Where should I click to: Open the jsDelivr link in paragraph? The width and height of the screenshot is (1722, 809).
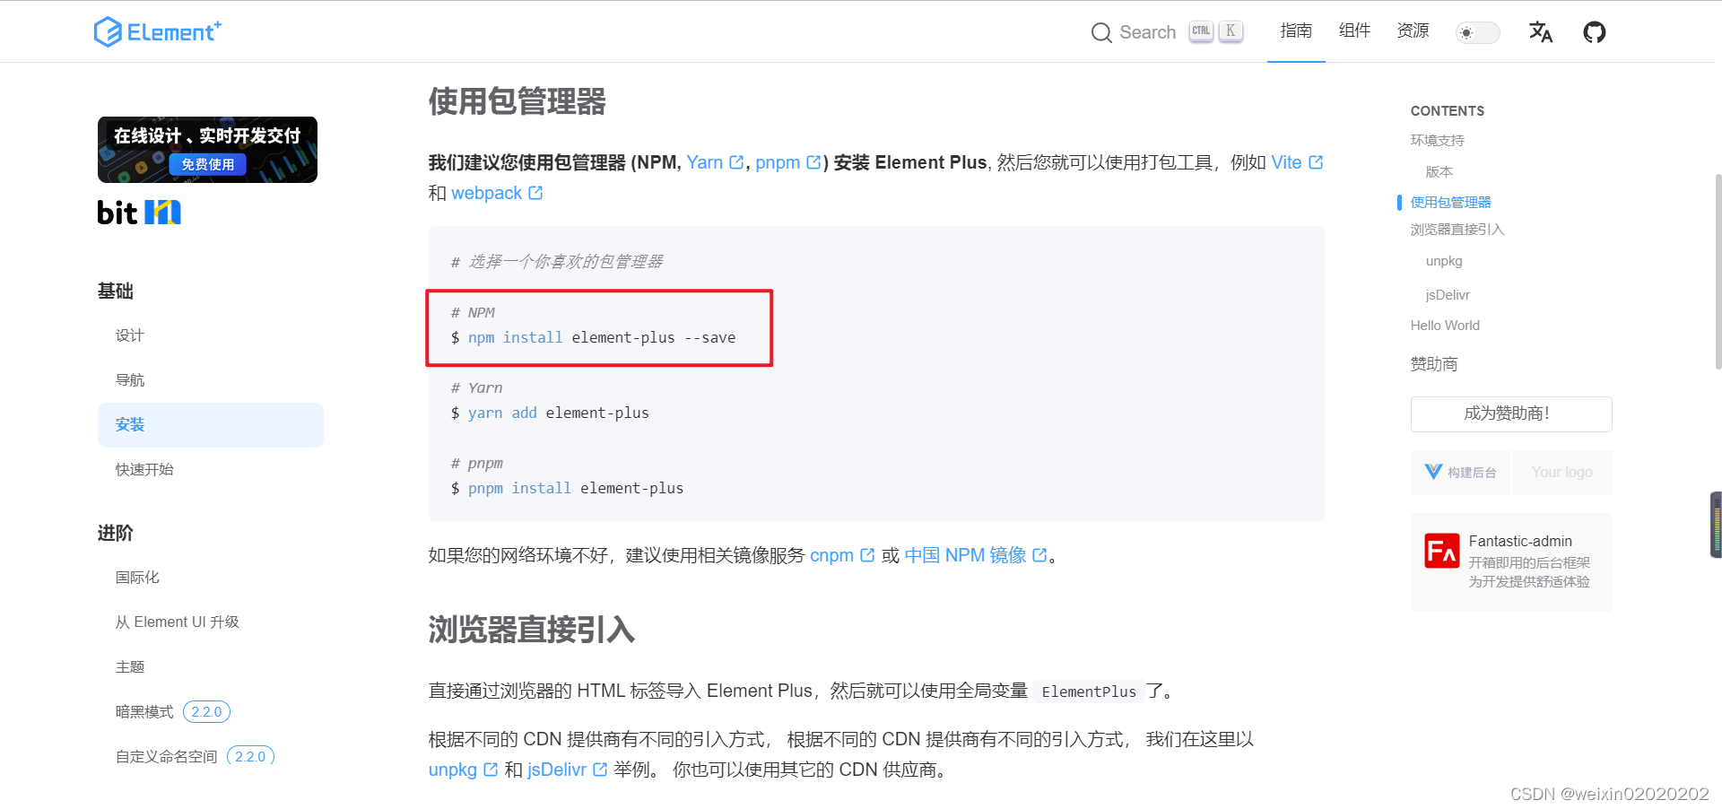567,770
